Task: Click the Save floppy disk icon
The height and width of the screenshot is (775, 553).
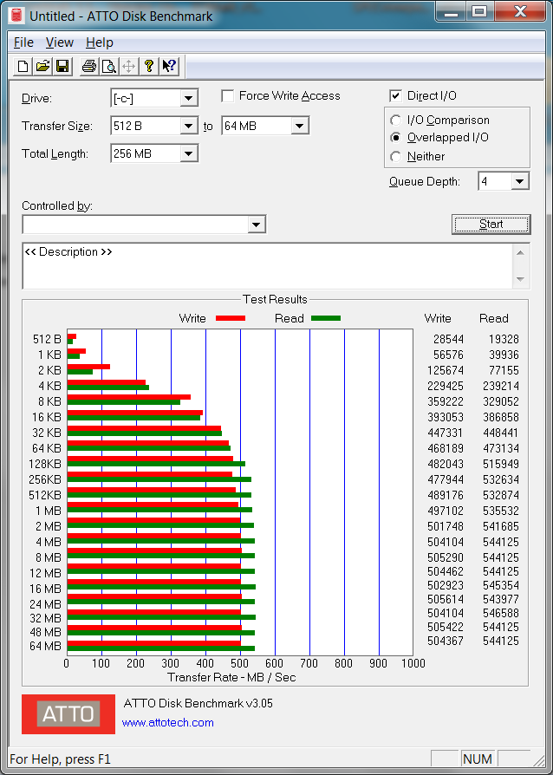Action: (x=62, y=66)
